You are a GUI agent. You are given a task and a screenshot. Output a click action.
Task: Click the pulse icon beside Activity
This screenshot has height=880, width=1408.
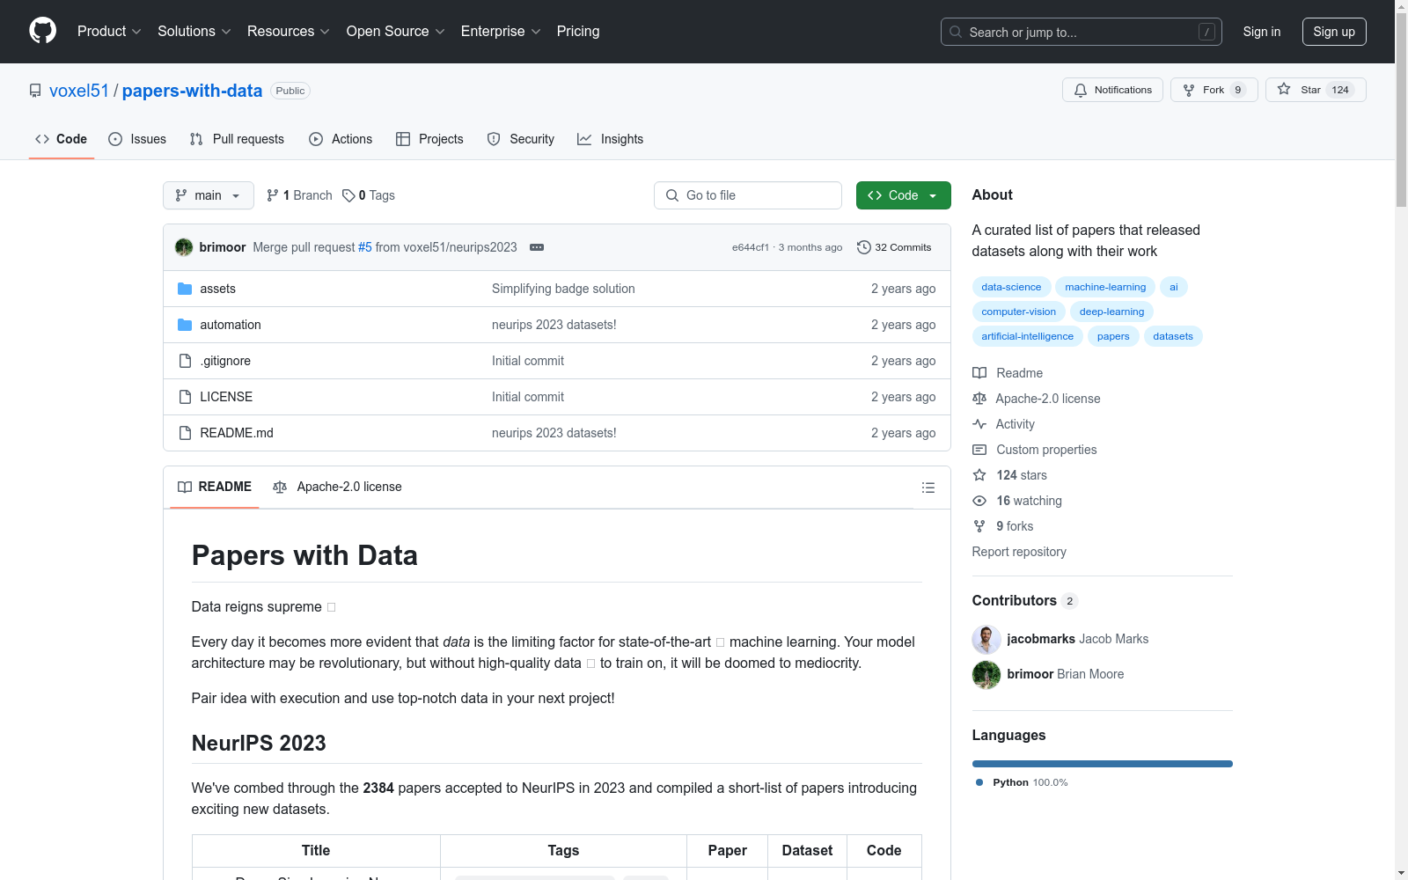(979, 424)
